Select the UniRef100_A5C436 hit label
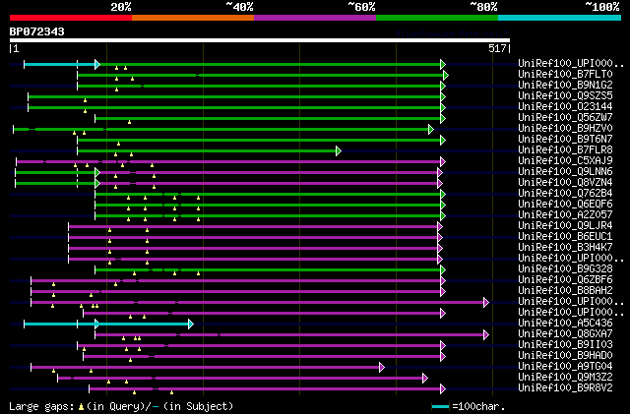The width and height of the screenshot is (630, 414). click(565, 324)
